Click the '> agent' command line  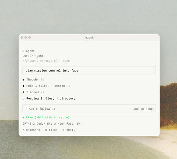click(x=29, y=51)
